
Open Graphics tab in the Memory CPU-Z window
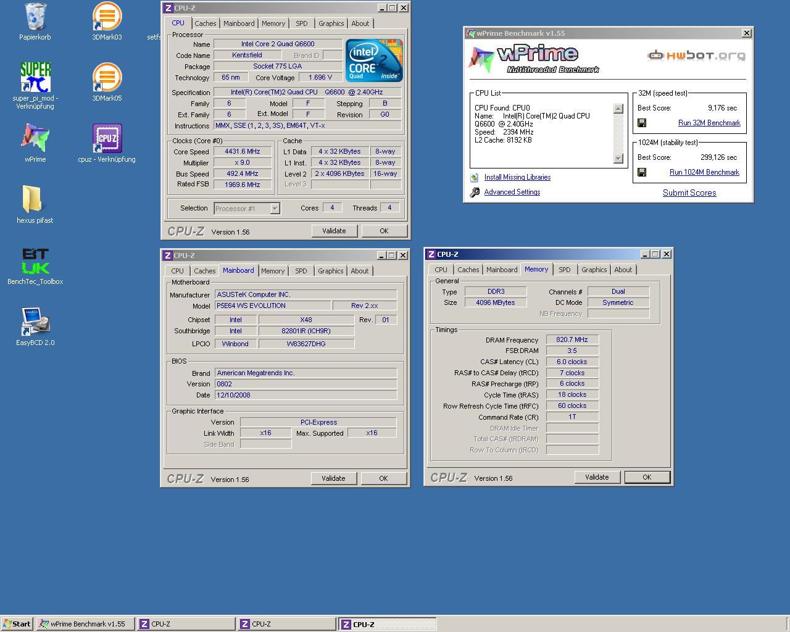pos(594,270)
